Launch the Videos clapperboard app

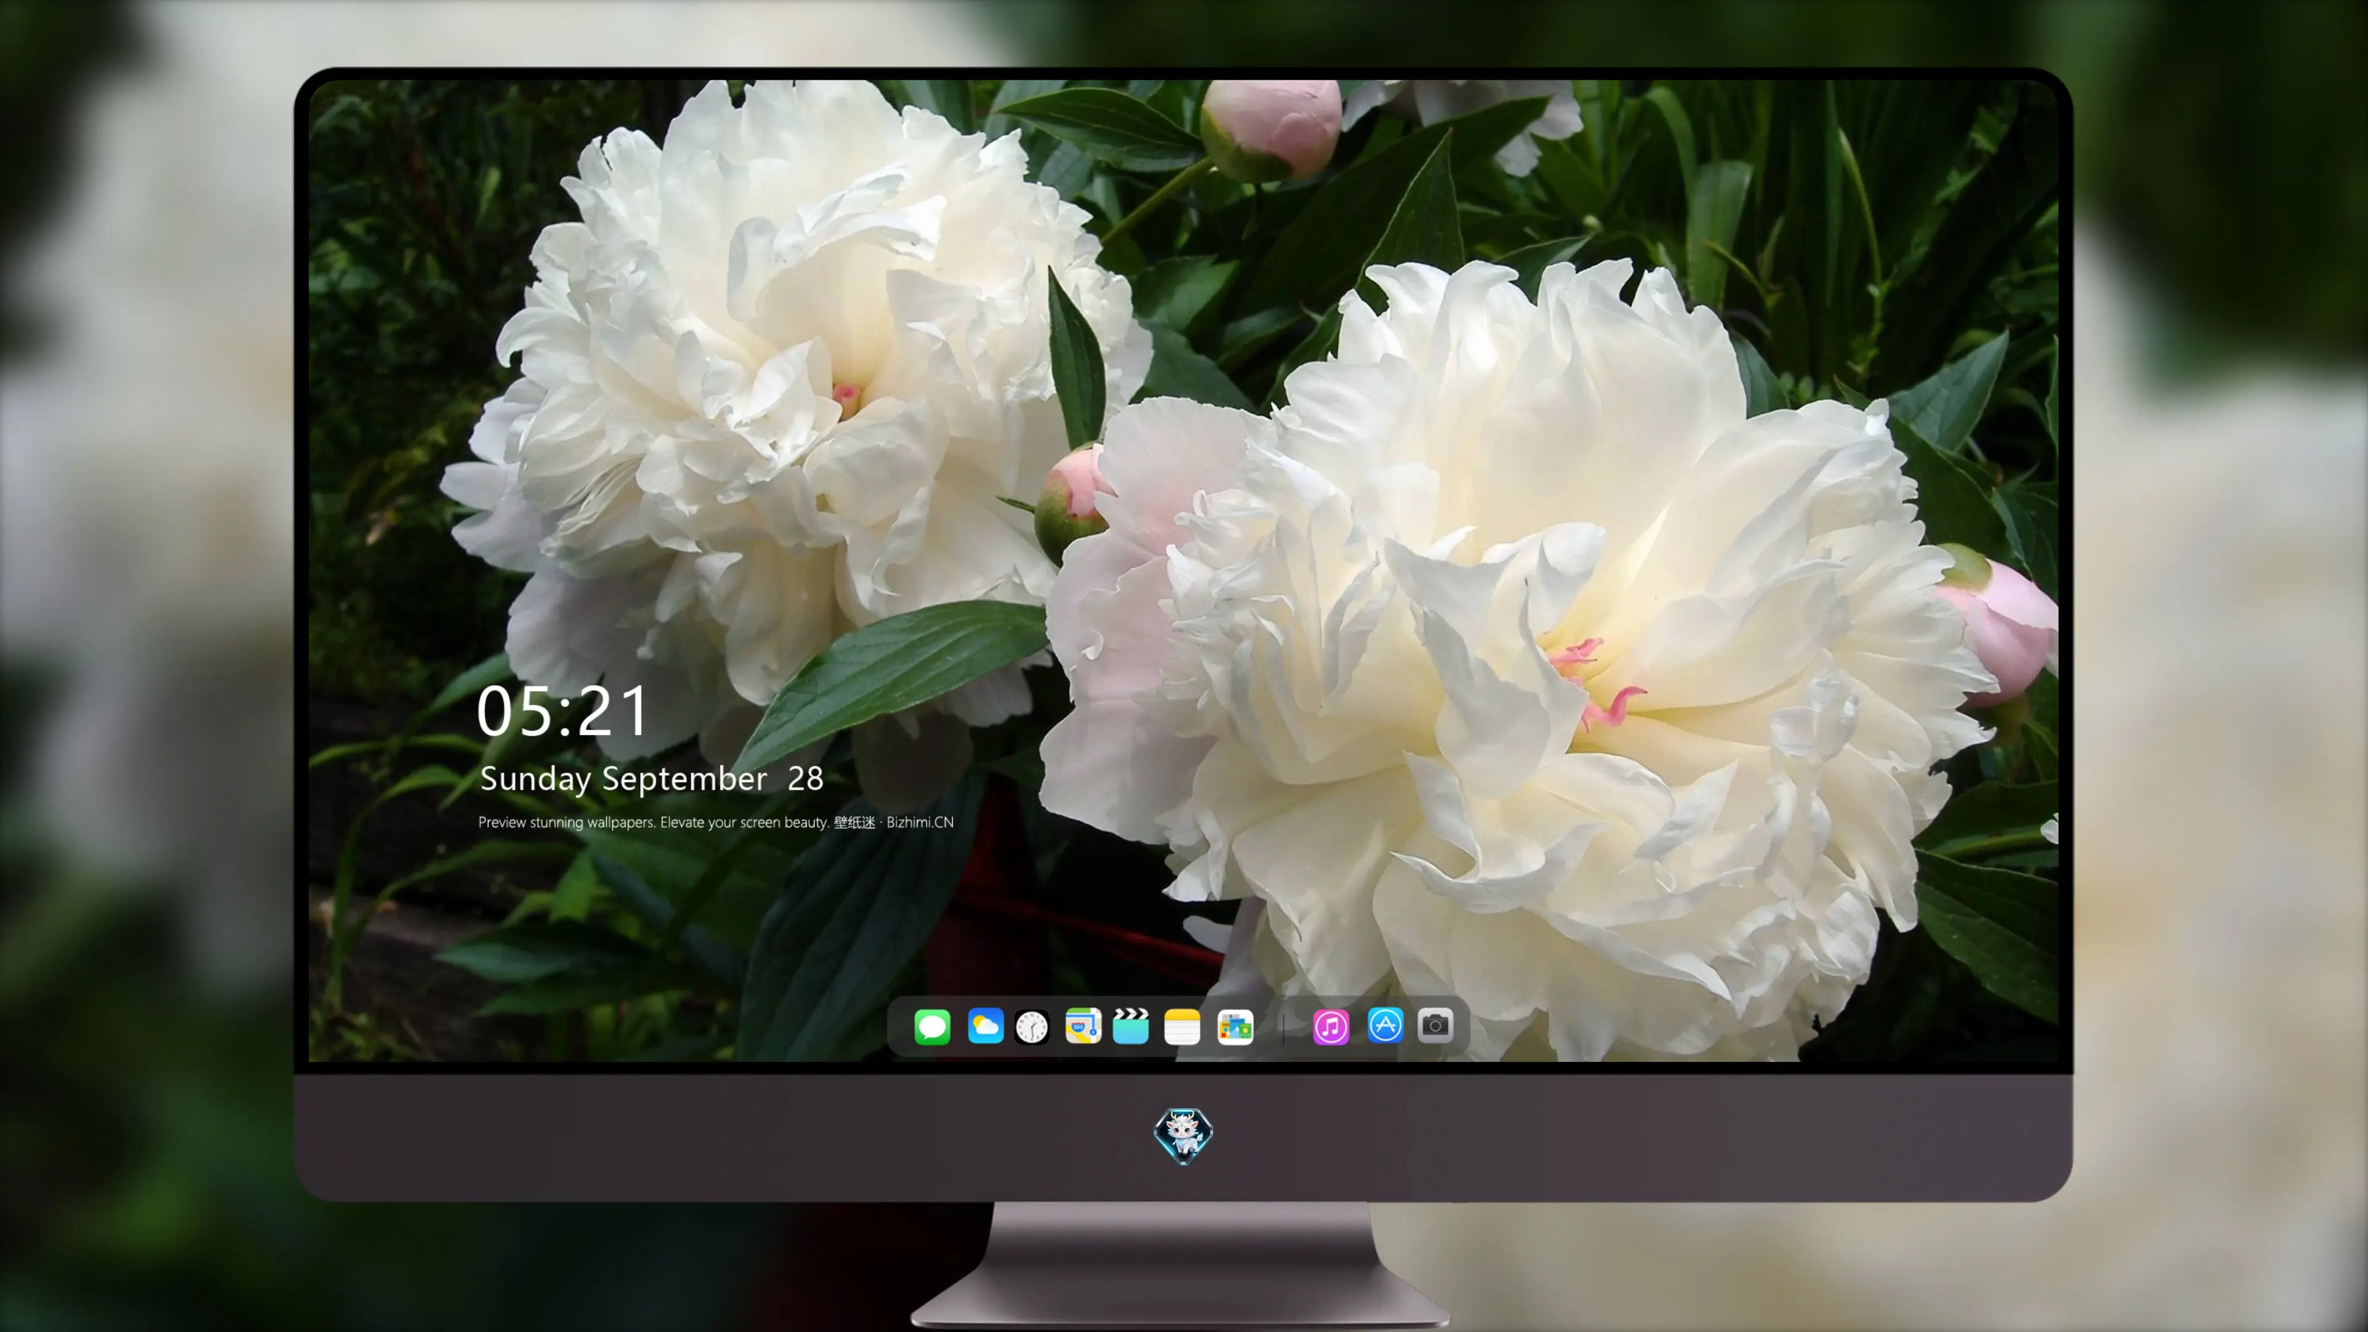(x=1131, y=1026)
